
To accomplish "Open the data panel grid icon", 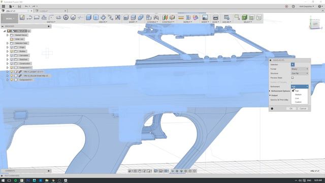I will (4, 7).
